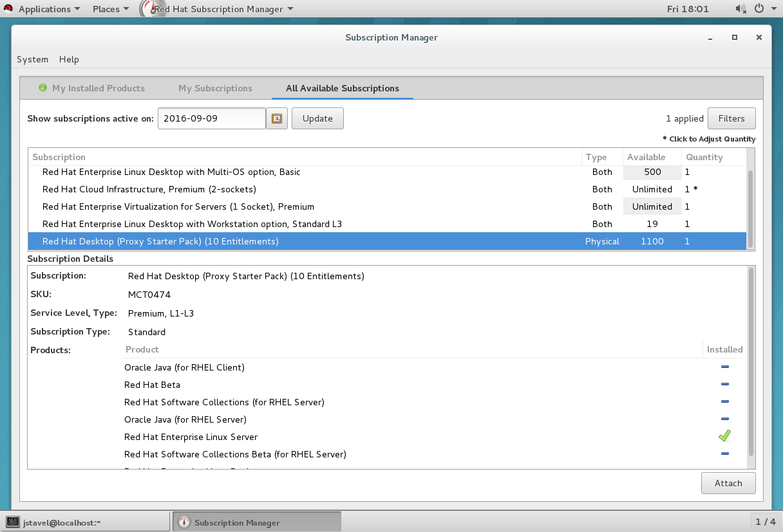Open the Help menu
Image resolution: width=783 pixels, height=532 pixels.
69,59
